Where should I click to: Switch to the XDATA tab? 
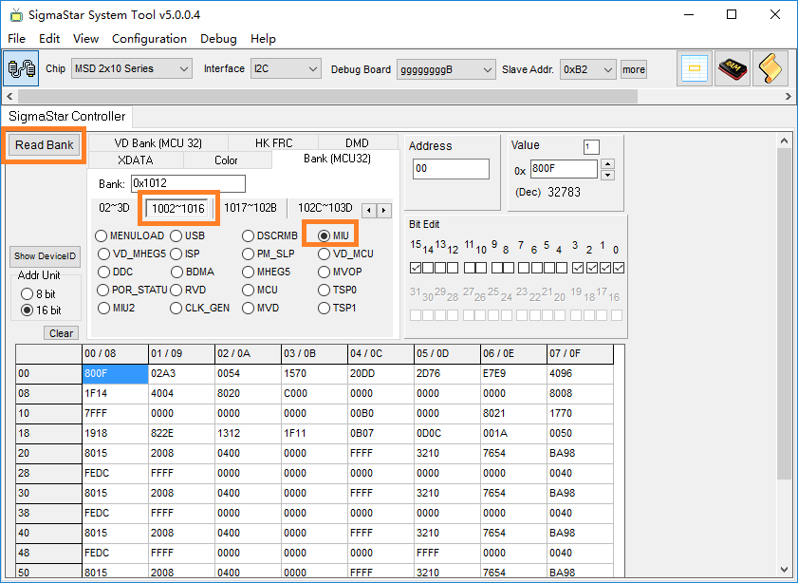pyautogui.click(x=135, y=160)
